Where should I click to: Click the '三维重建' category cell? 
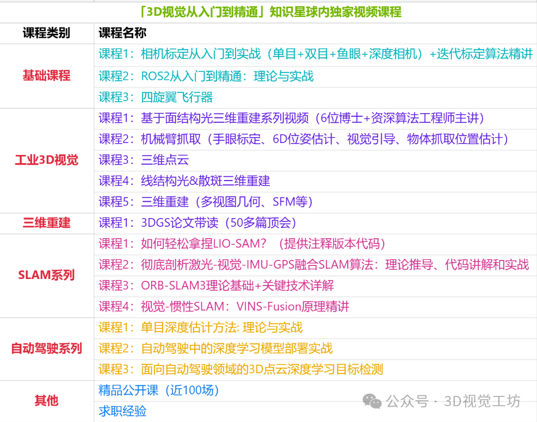pos(47,223)
